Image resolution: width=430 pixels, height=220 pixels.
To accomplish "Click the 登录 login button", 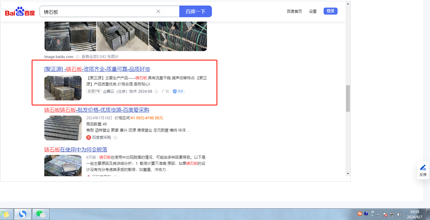I will click(331, 11).
